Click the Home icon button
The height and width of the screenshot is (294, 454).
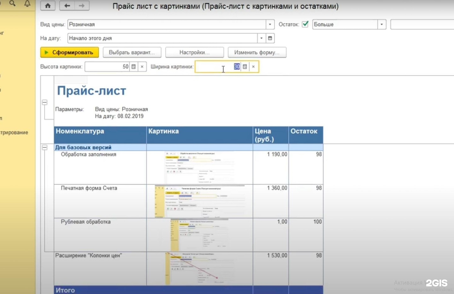click(x=48, y=6)
